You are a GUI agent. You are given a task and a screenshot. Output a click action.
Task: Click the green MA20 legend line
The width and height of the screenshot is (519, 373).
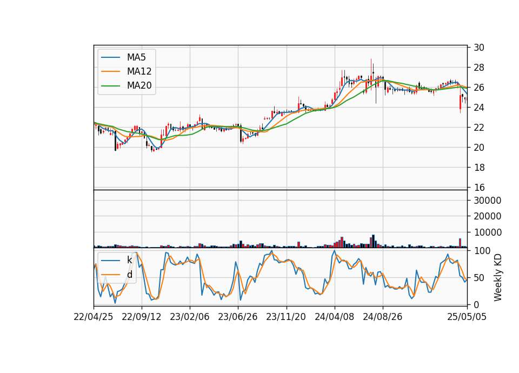(x=110, y=86)
